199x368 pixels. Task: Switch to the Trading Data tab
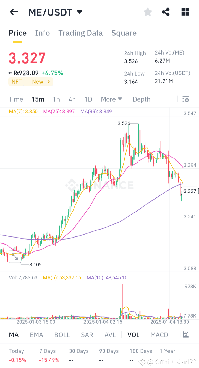click(80, 33)
